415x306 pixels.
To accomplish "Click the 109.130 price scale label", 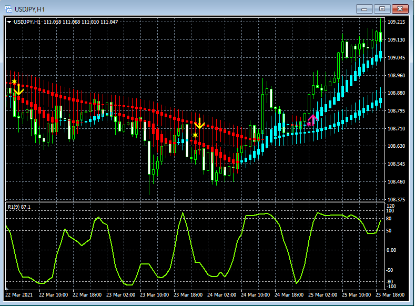I will click(396, 39).
